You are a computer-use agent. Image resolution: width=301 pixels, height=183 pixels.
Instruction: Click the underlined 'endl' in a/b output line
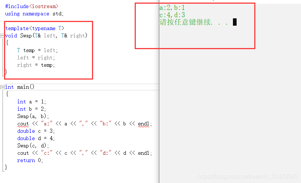(144, 124)
